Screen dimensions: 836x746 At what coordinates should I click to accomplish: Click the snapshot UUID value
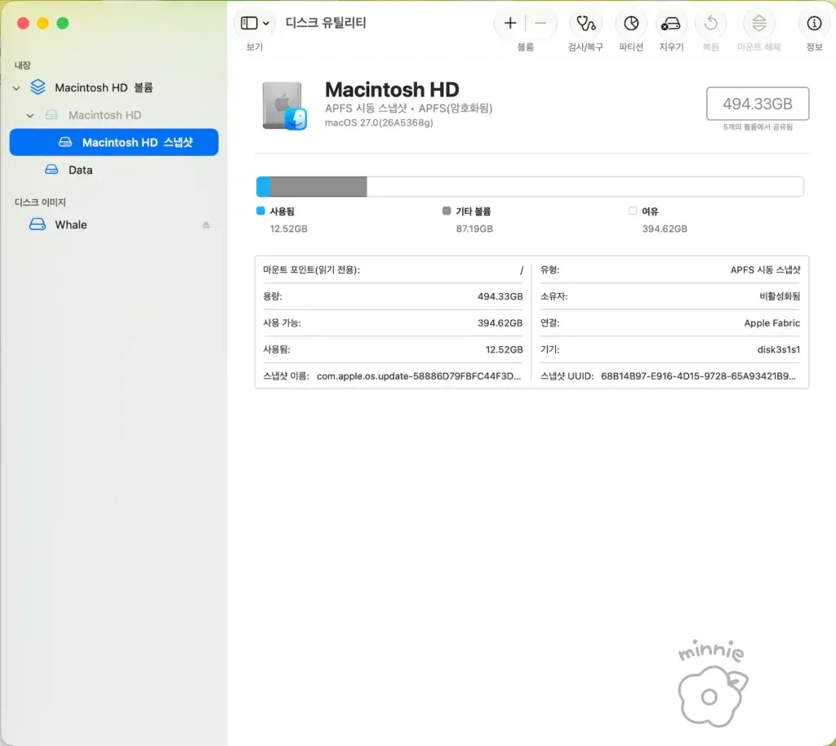tap(699, 376)
